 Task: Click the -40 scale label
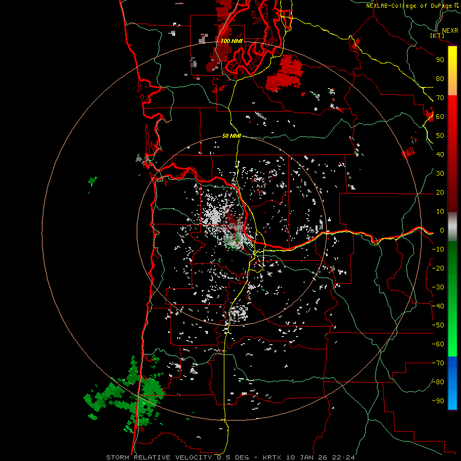pyautogui.click(x=438, y=306)
